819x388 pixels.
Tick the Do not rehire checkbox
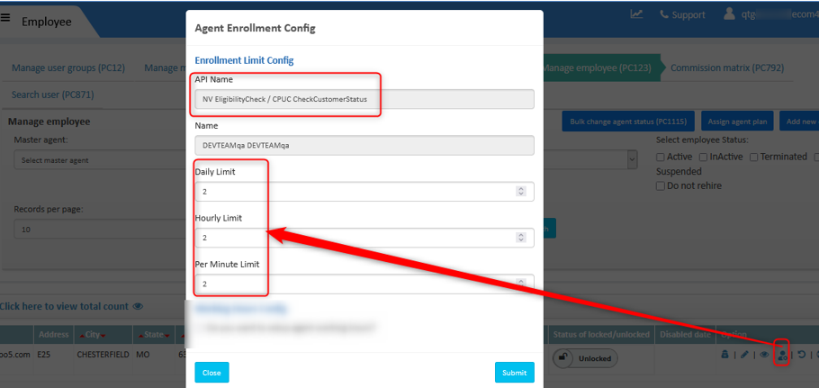point(661,186)
